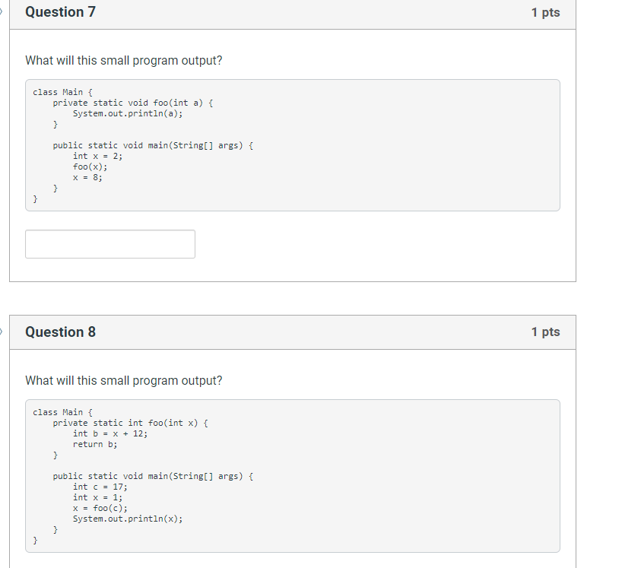Click the answer box under Question 7
This screenshot has width=622, height=568.
109,243
